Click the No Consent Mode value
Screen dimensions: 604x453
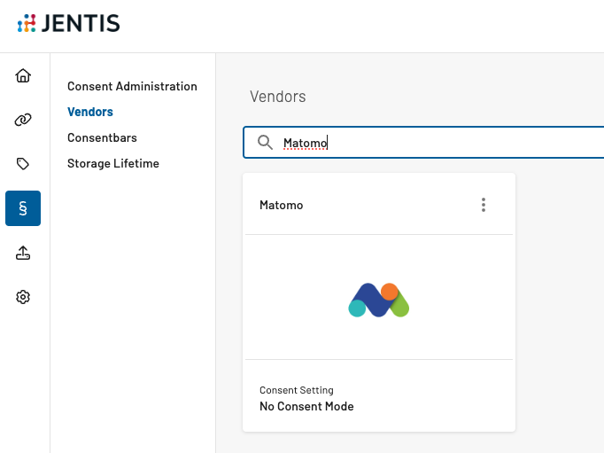click(x=306, y=407)
